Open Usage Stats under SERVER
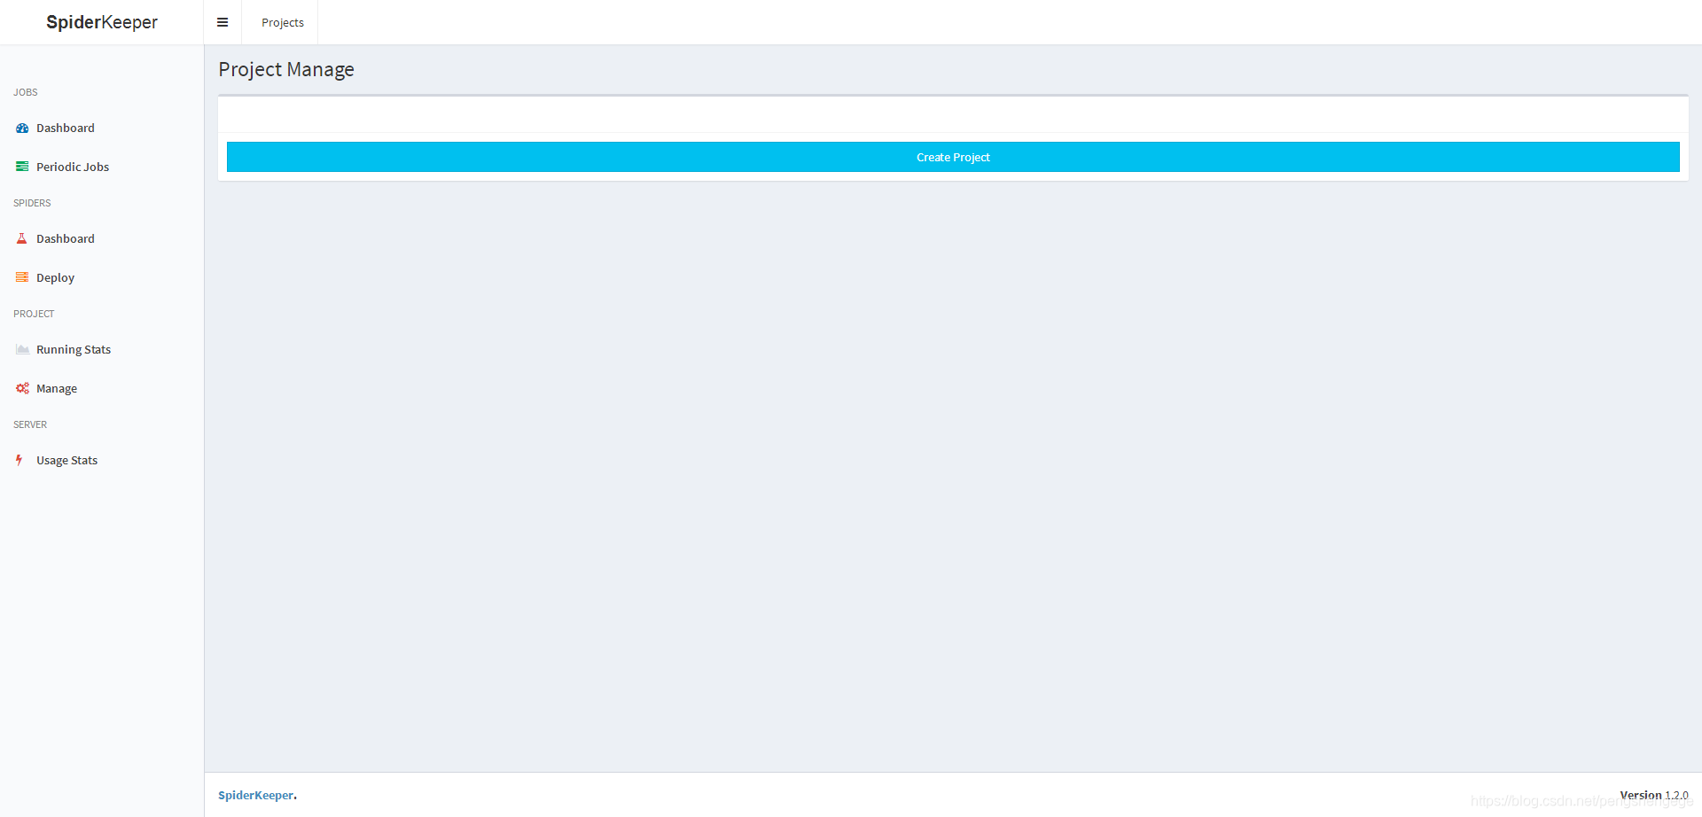This screenshot has height=817, width=1702. (66, 460)
